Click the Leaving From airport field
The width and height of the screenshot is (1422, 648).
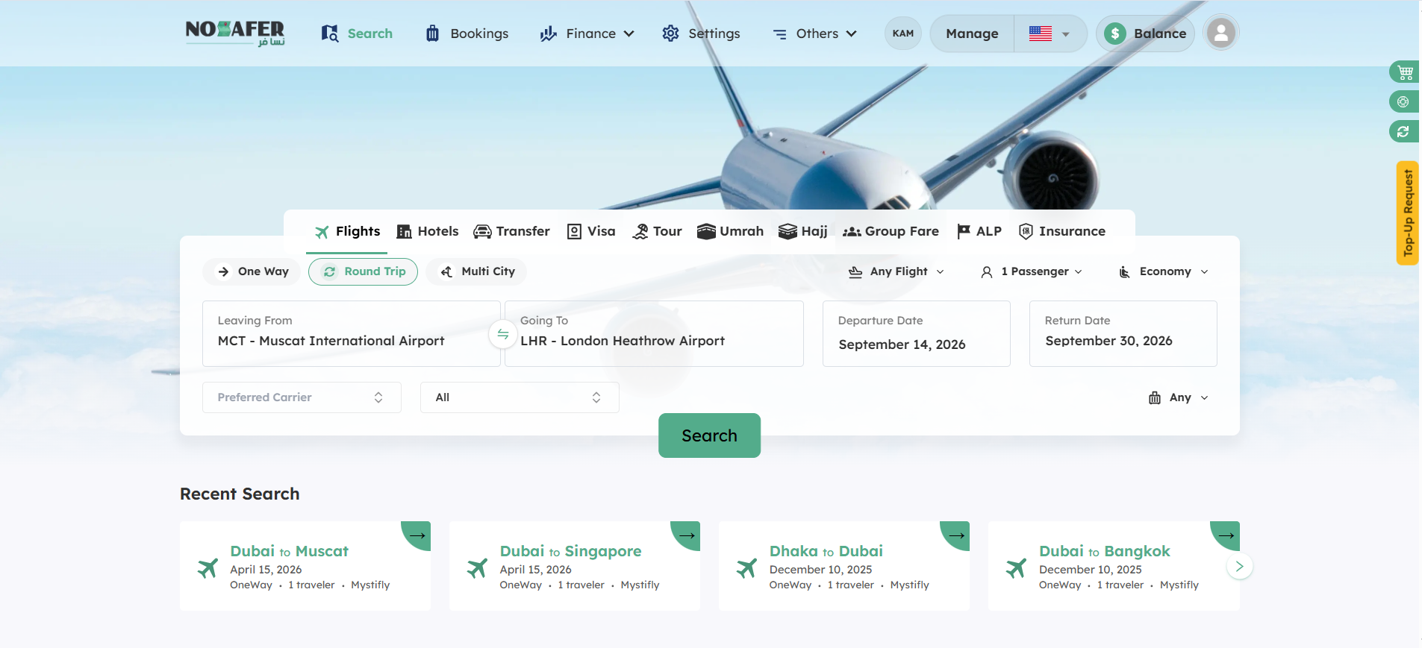[351, 333]
